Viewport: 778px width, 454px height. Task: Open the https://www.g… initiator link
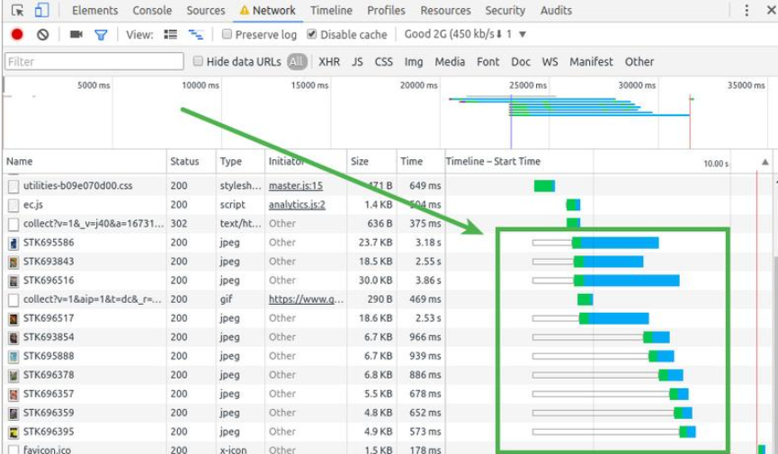306,299
